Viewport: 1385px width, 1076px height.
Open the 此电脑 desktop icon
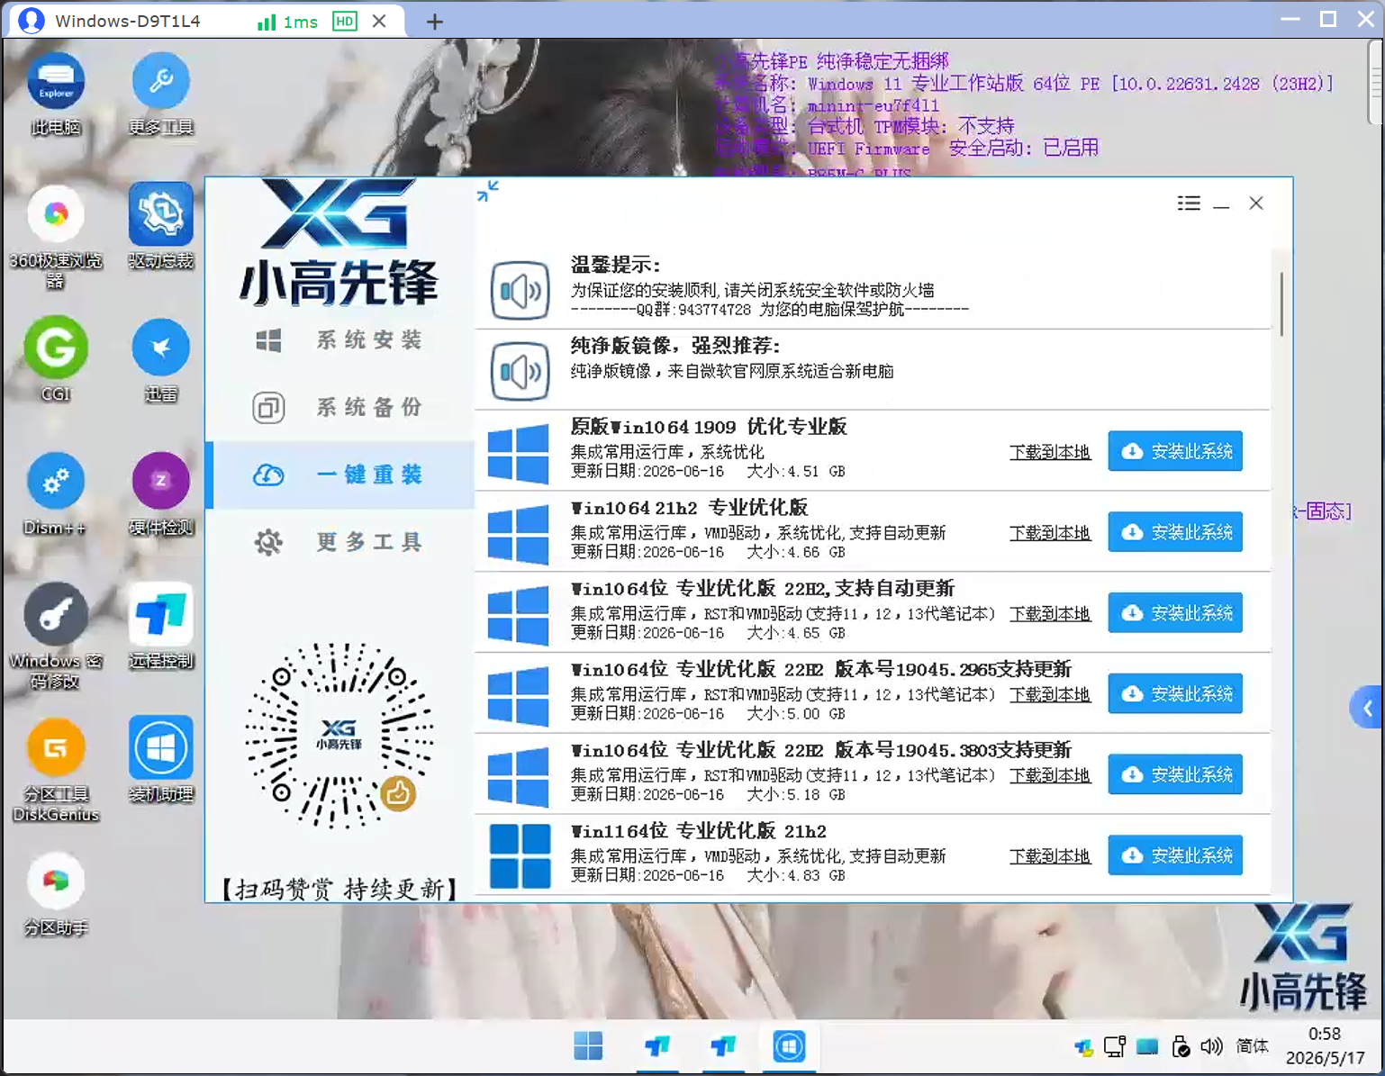[56, 93]
